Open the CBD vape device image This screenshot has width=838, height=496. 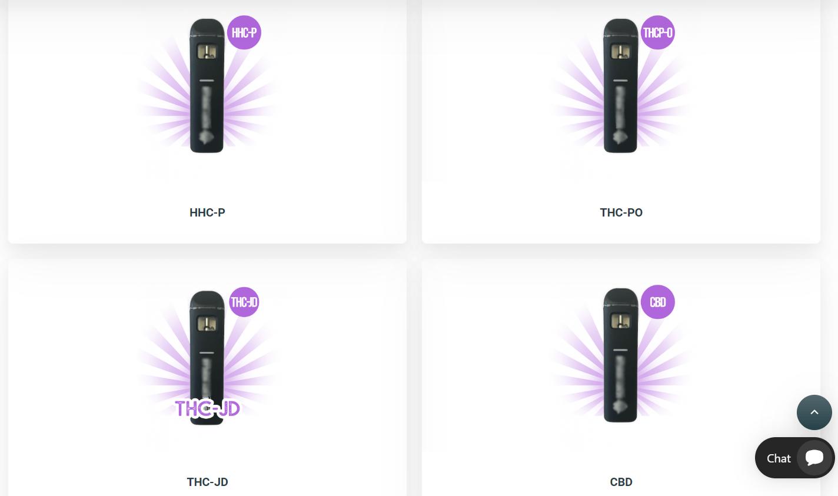point(621,355)
